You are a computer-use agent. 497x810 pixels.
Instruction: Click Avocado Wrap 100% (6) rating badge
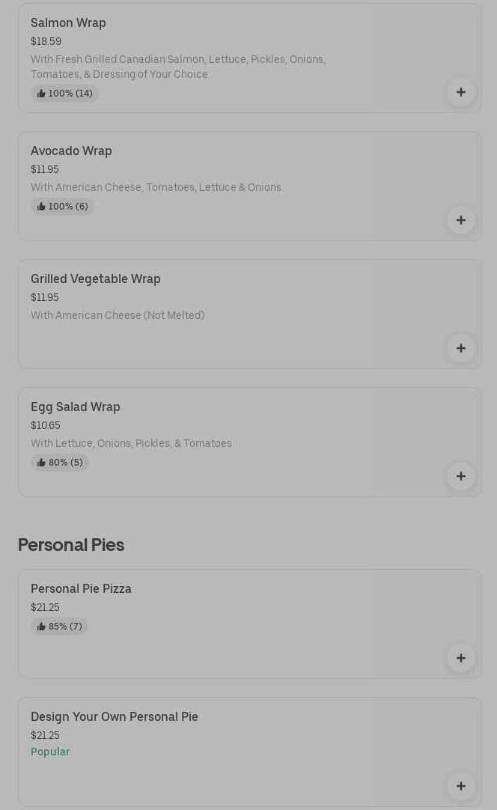(62, 207)
